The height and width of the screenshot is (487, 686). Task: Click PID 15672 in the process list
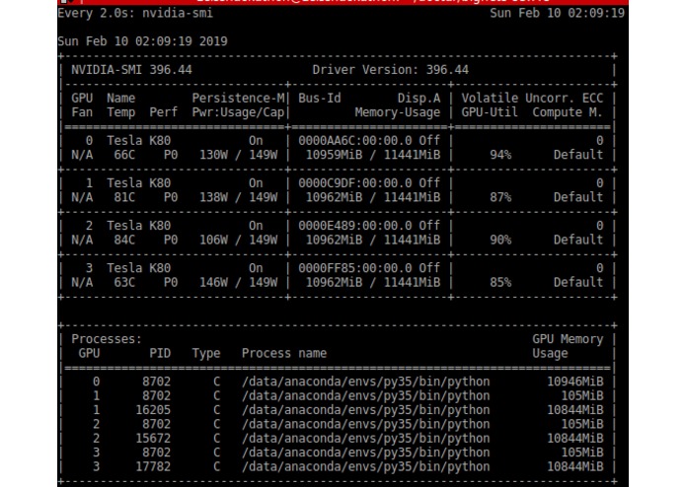pyautogui.click(x=153, y=439)
